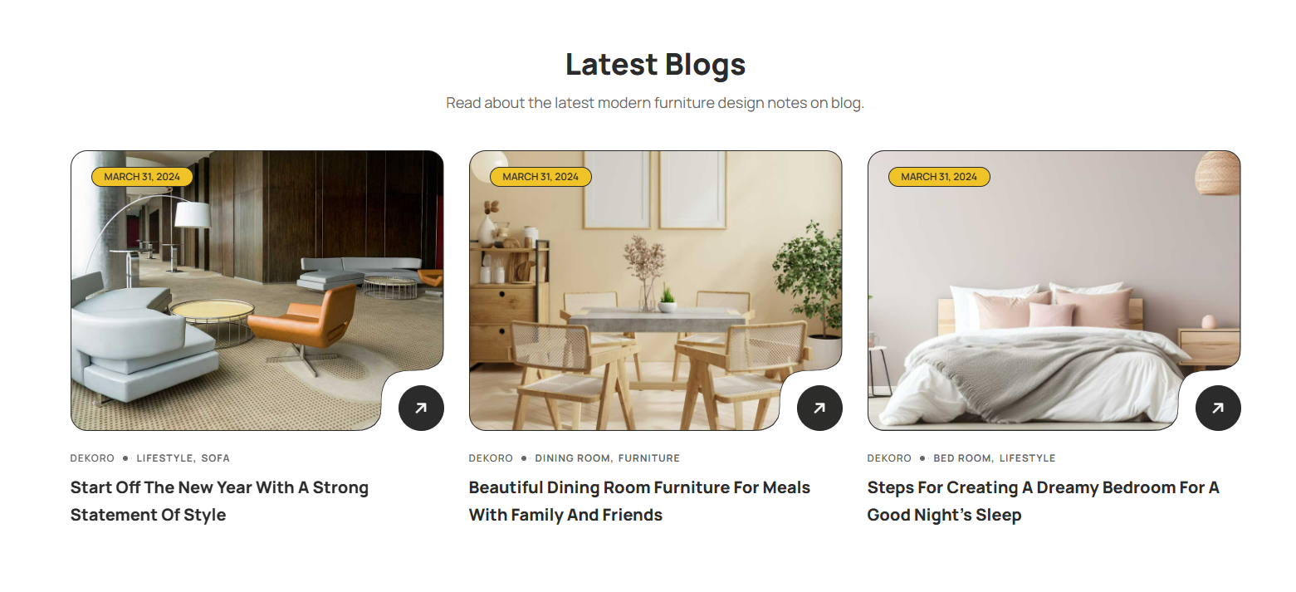Select the Lifestyle category under the sofa post

pos(165,458)
